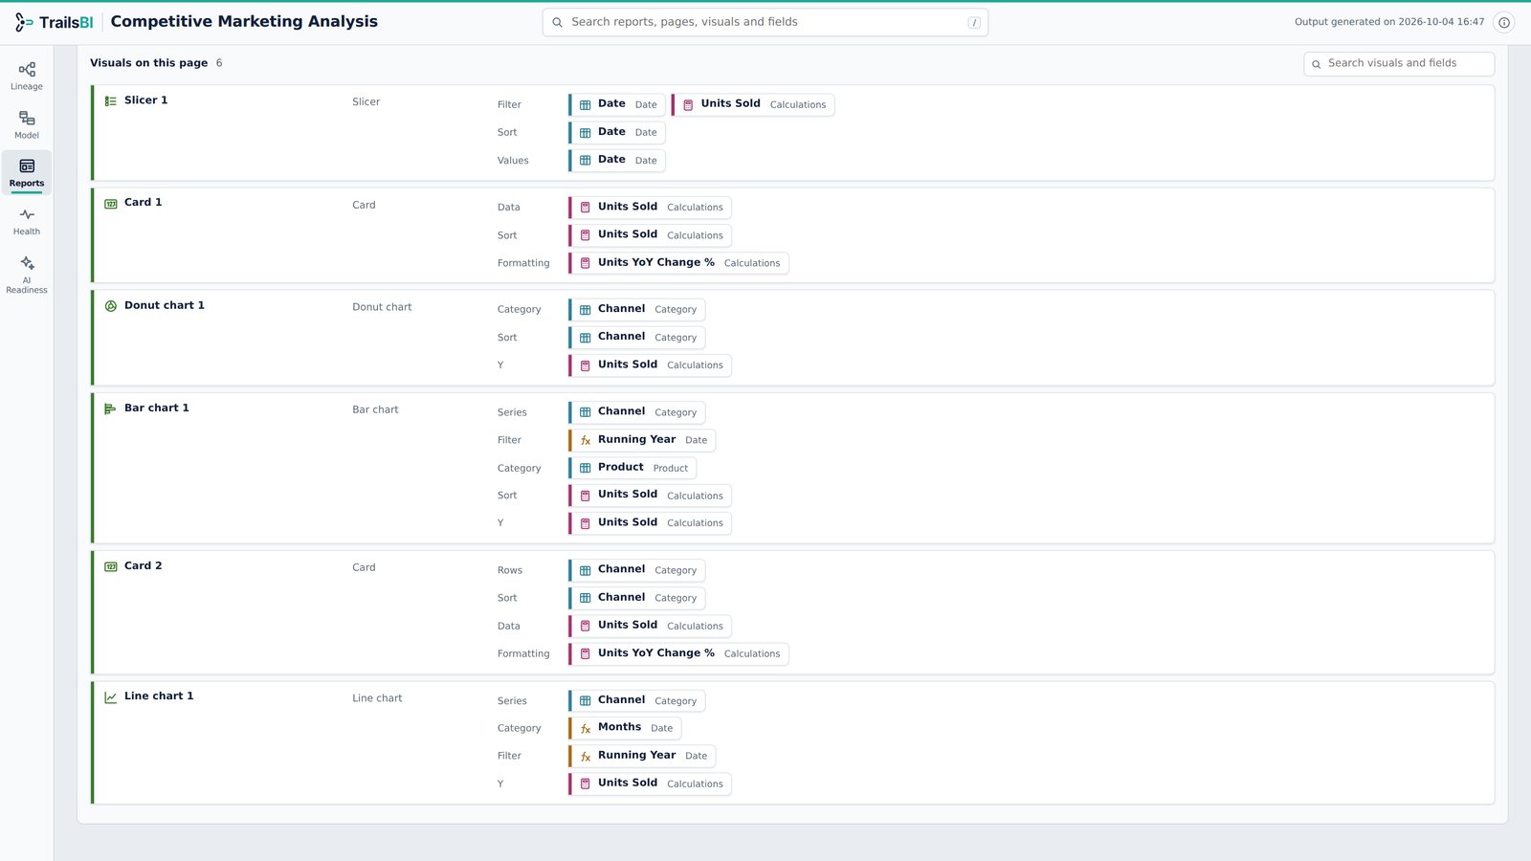Click the info icon beside output timestamp

click(1504, 22)
